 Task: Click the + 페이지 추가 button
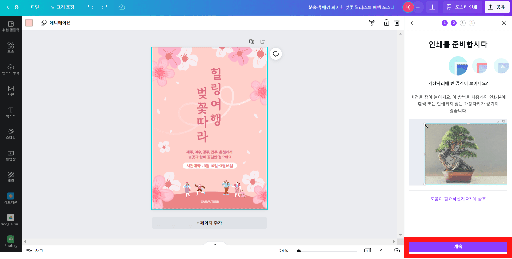pyautogui.click(x=209, y=223)
